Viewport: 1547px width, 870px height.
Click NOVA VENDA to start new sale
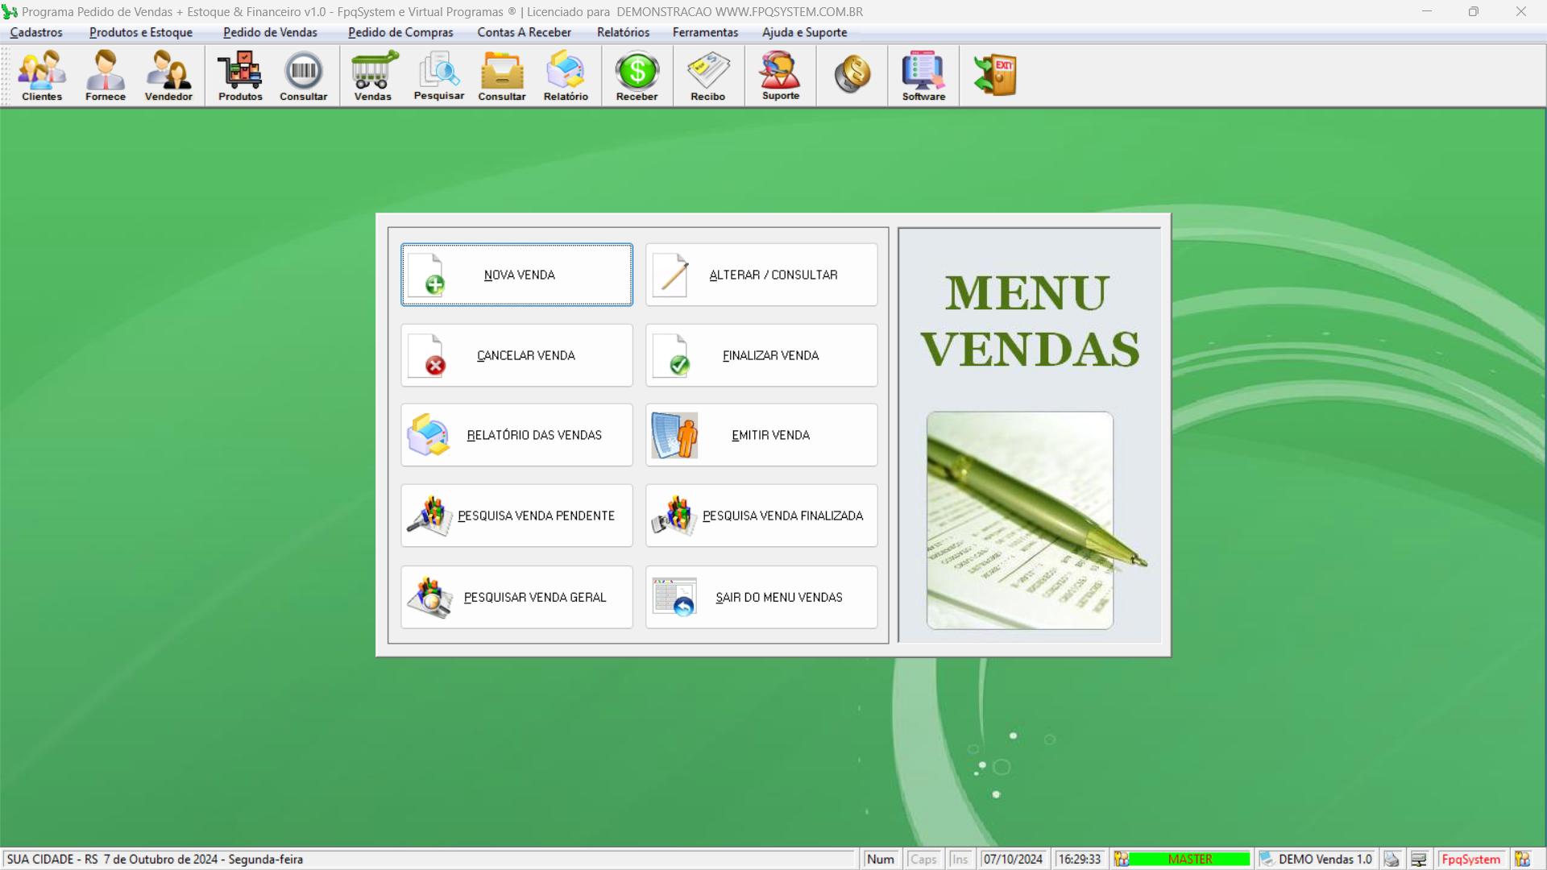517,274
